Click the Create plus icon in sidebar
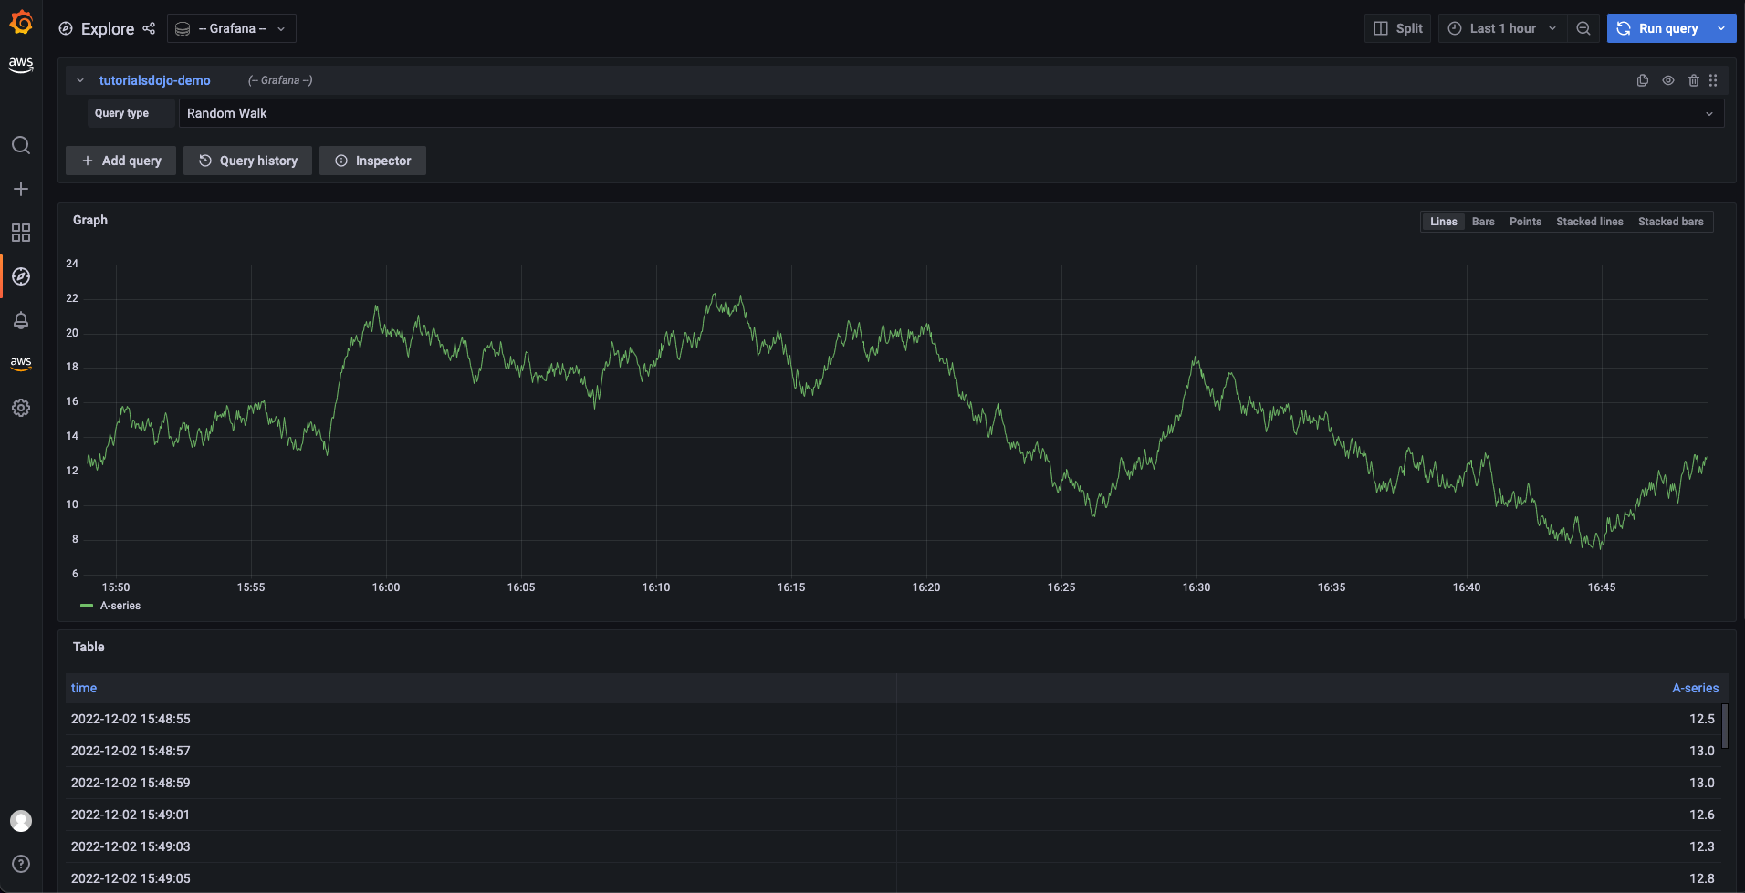This screenshot has width=1745, height=893. 21,189
